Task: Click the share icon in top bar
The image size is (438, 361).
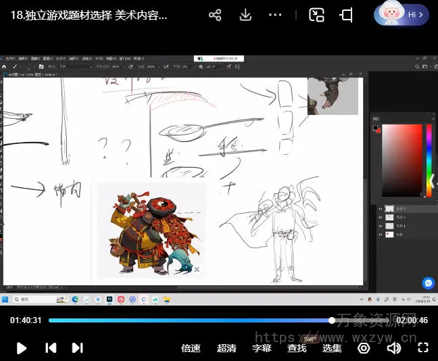Action: pos(215,15)
